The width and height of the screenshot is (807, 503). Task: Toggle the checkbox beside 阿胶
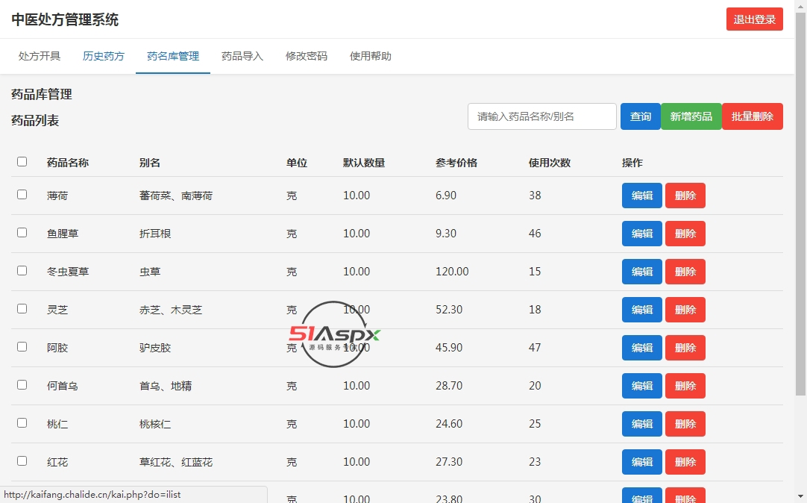22,347
